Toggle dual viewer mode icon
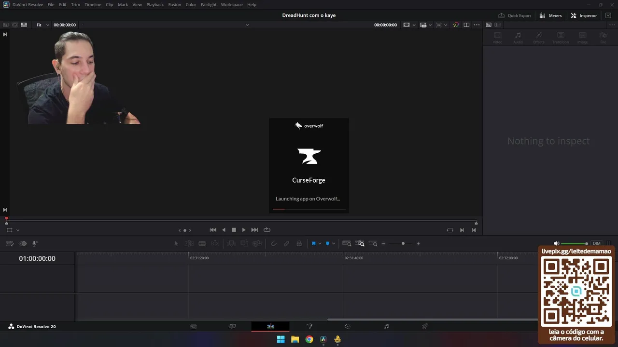This screenshot has width=618, height=347. tap(466, 25)
